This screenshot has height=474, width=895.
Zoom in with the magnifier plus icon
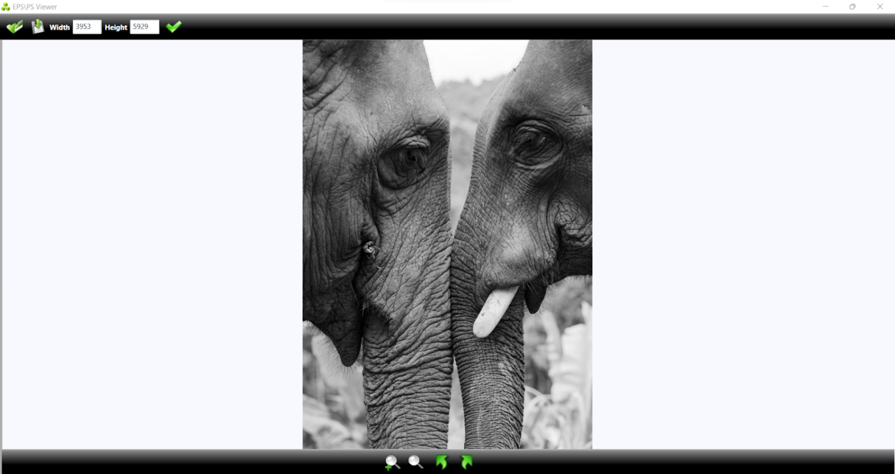(x=392, y=462)
